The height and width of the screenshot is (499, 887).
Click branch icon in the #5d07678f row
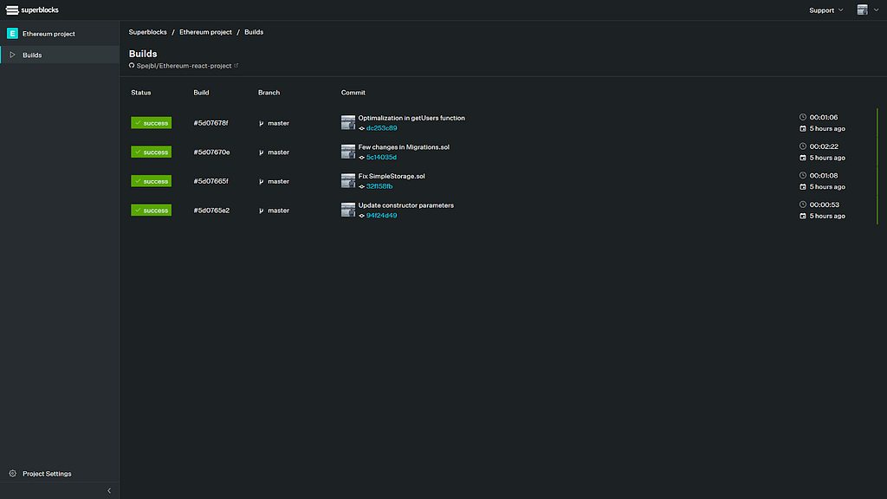(262, 123)
